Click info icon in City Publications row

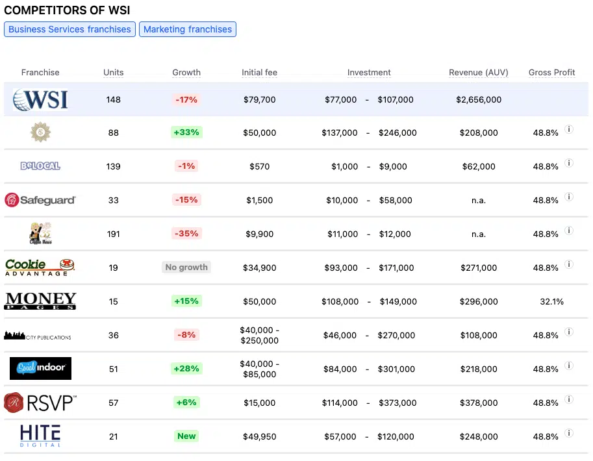point(569,332)
